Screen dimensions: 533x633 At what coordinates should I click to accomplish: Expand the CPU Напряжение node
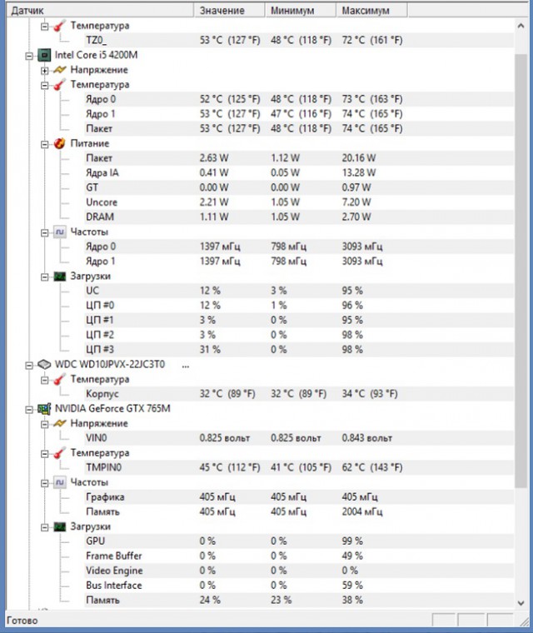coord(44,71)
